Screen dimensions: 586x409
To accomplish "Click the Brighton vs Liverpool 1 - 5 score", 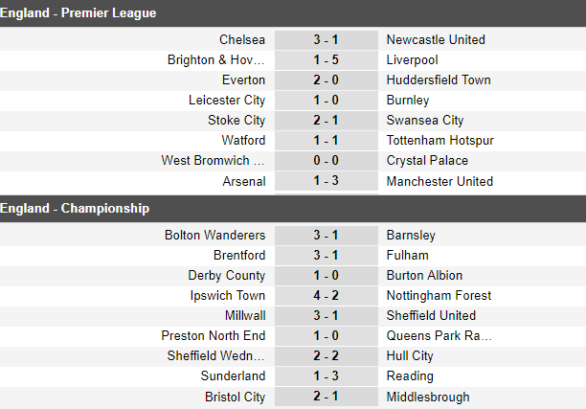I will click(327, 60).
